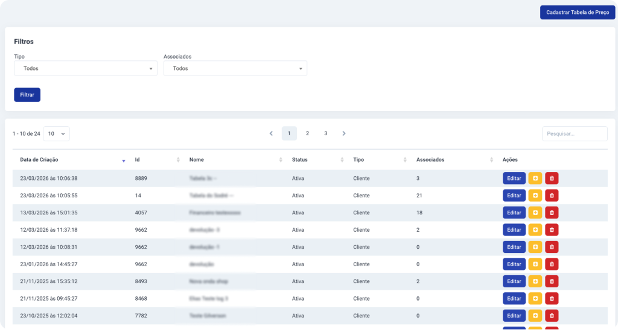Click yellow plus icon for row 12/03/2026 11:37:18
The height and width of the screenshot is (332, 618).
[x=535, y=230]
